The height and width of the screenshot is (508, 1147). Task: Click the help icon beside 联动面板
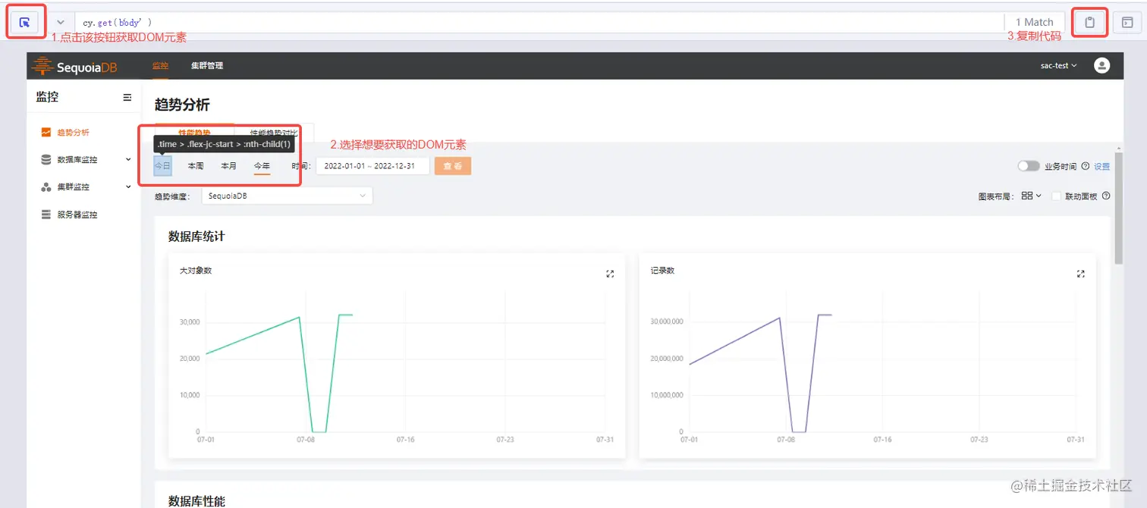coord(1106,196)
